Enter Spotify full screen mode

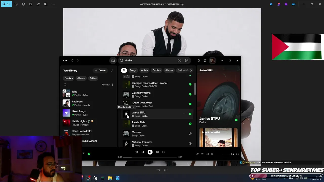pyautogui.click(x=238, y=154)
